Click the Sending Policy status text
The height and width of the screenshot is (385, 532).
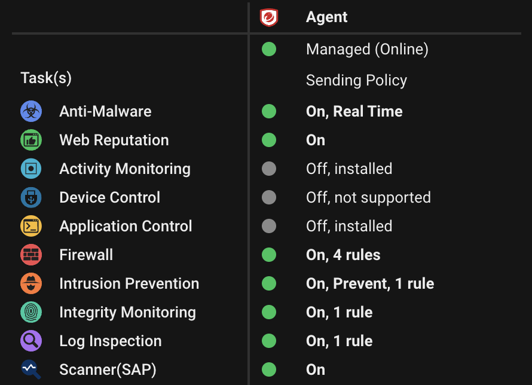[356, 80]
